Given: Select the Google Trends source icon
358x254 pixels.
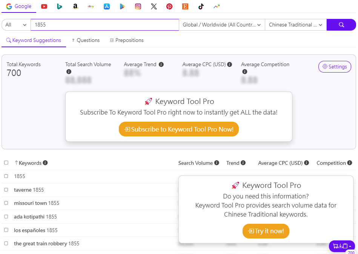Looking at the screenshot, I should [217, 6].
